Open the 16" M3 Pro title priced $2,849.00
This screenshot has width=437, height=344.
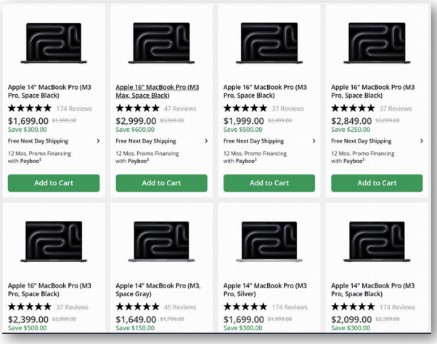click(373, 91)
